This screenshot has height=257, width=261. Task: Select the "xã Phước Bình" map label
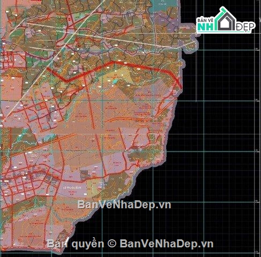[x=72, y=188]
